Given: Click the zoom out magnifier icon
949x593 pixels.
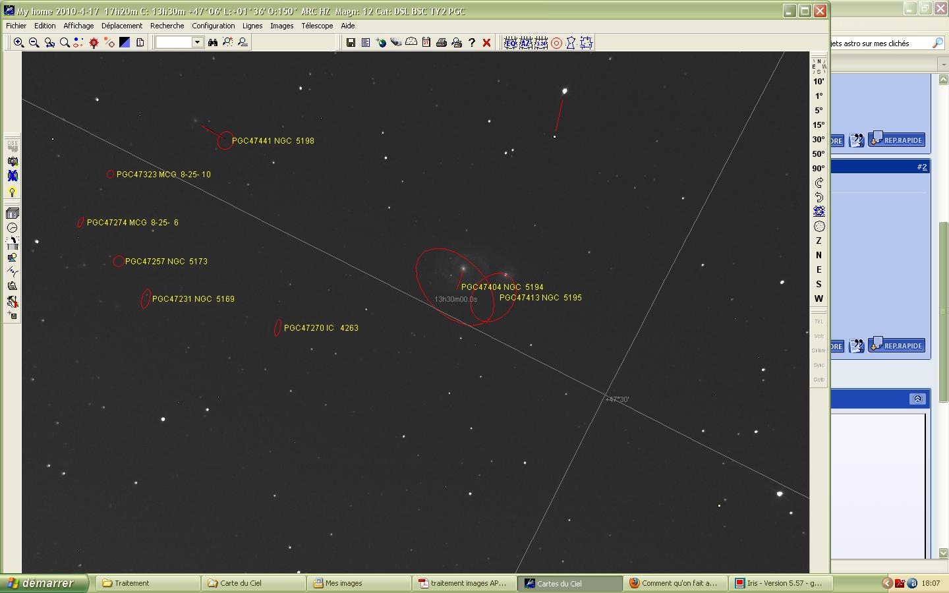Looking at the screenshot, I should click(x=34, y=42).
